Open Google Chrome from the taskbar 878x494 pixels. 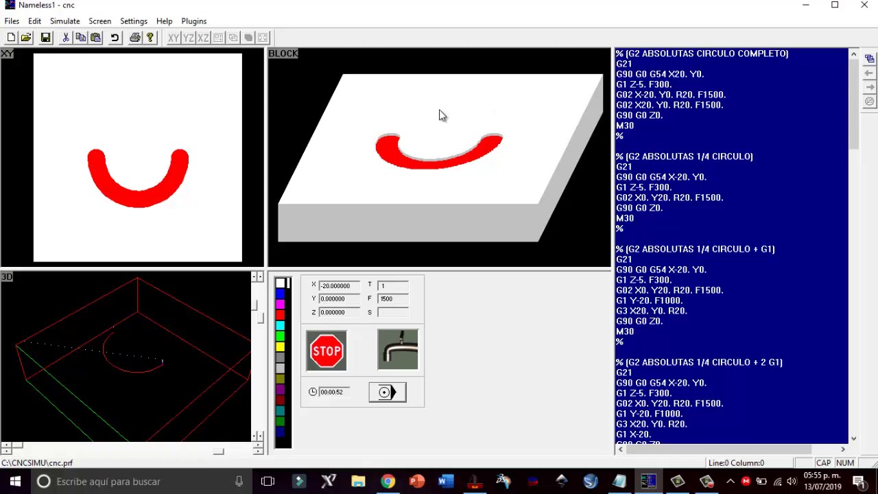(388, 482)
